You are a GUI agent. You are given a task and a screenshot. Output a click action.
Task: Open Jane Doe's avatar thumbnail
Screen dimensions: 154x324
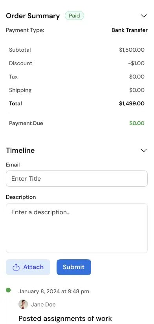23,304
